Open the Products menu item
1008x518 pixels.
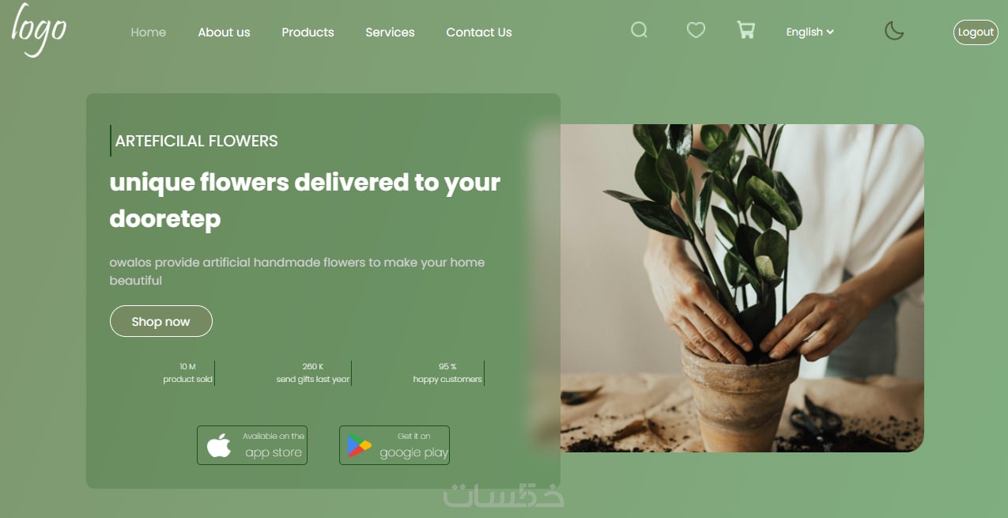(x=308, y=32)
